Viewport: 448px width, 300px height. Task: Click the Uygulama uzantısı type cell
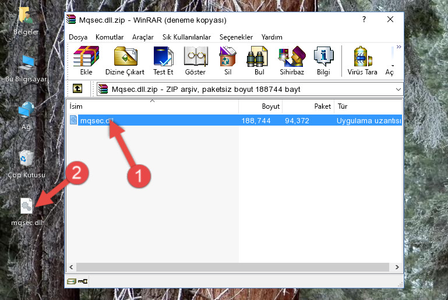[x=369, y=120]
